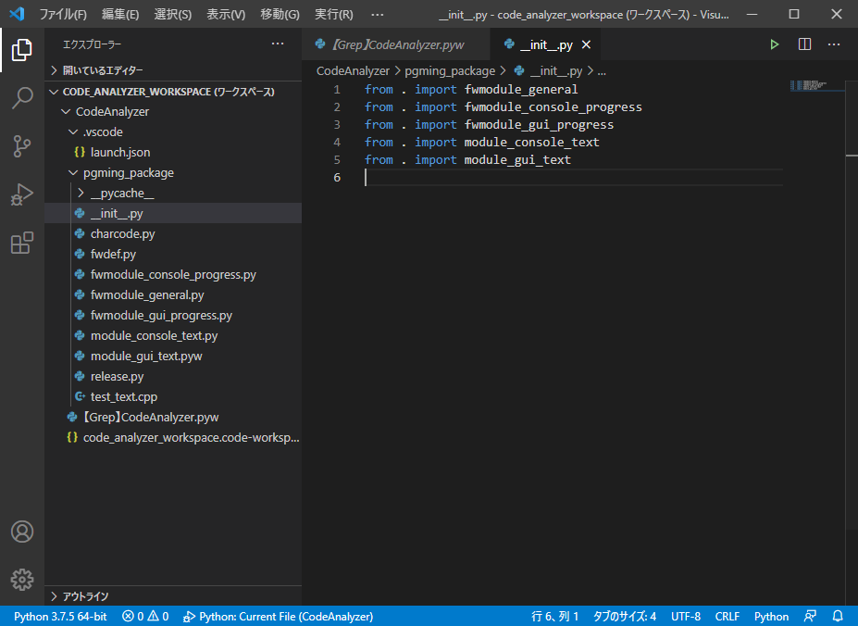Click module_gui_text text on line 5
Screen dimensions: 858x626
(x=517, y=160)
